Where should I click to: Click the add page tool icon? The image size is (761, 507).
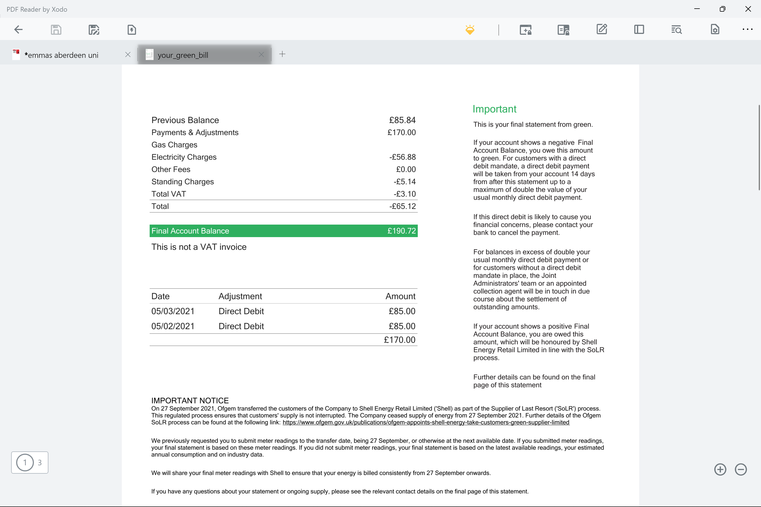525,30
